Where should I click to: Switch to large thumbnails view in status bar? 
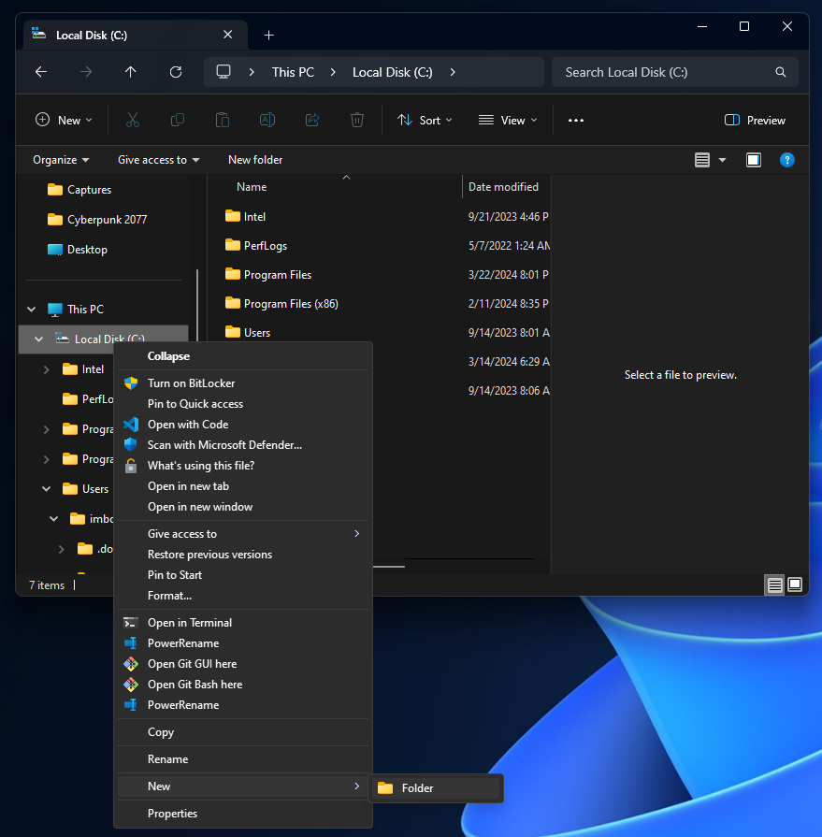(x=795, y=584)
